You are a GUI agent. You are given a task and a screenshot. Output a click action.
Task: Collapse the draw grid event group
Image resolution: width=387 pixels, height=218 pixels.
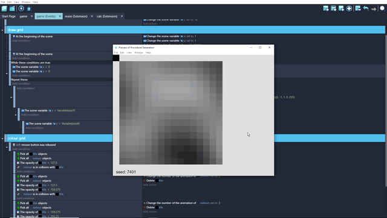2,30
